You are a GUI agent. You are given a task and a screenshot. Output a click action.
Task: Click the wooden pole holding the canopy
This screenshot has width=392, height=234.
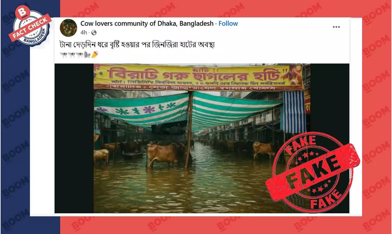[189, 130]
